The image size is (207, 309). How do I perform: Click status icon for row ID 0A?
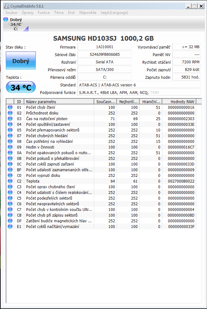pos(10,153)
